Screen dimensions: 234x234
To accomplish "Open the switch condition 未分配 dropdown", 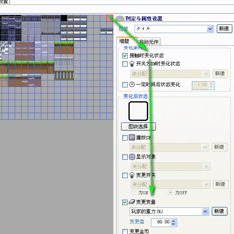I will [x=170, y=74].
